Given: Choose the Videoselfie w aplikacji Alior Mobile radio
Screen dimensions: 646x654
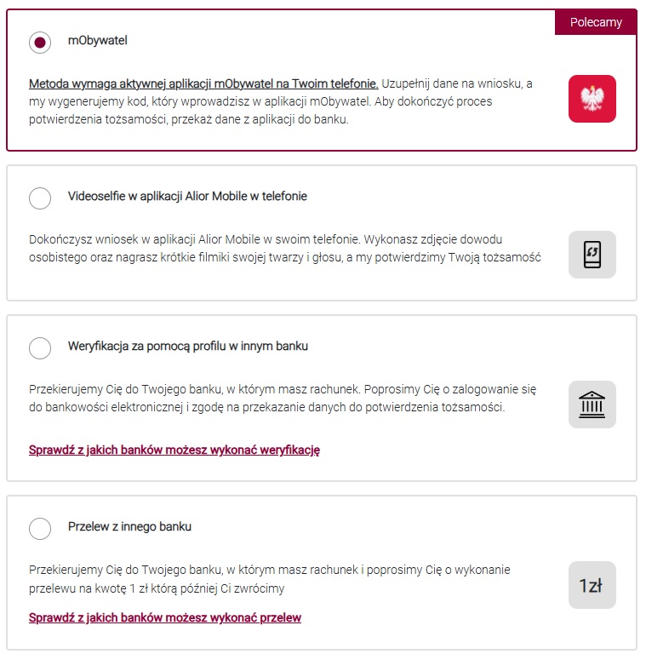Looking at the screenshot, I should coord(40,198).
